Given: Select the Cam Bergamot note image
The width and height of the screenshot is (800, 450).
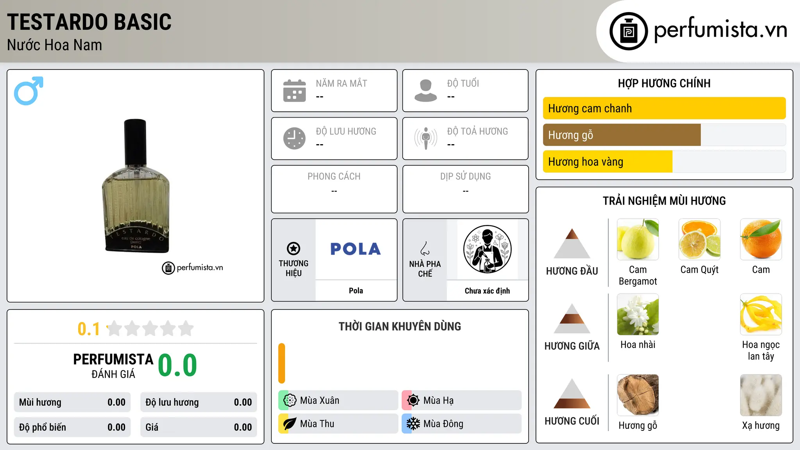Looking at the screenshot, I should pos(638,239).
